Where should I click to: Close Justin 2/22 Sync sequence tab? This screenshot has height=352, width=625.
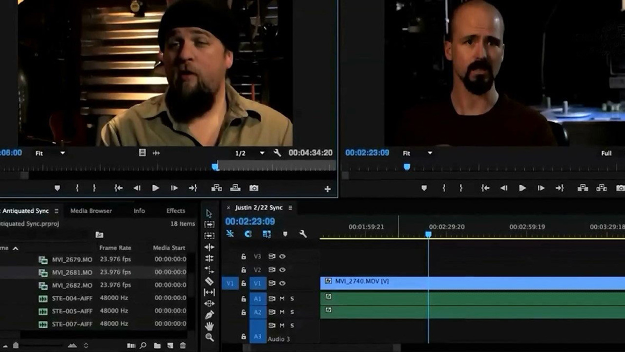click(x=228, y=208)
